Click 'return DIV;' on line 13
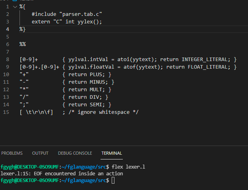 coord(85,97)
